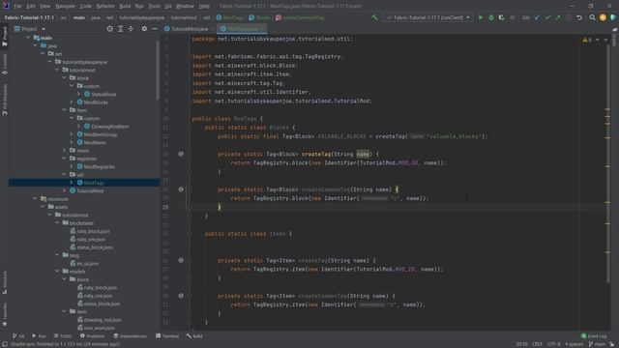Click the Git branch main widget

pyautogui.click(x=597, y=344)
